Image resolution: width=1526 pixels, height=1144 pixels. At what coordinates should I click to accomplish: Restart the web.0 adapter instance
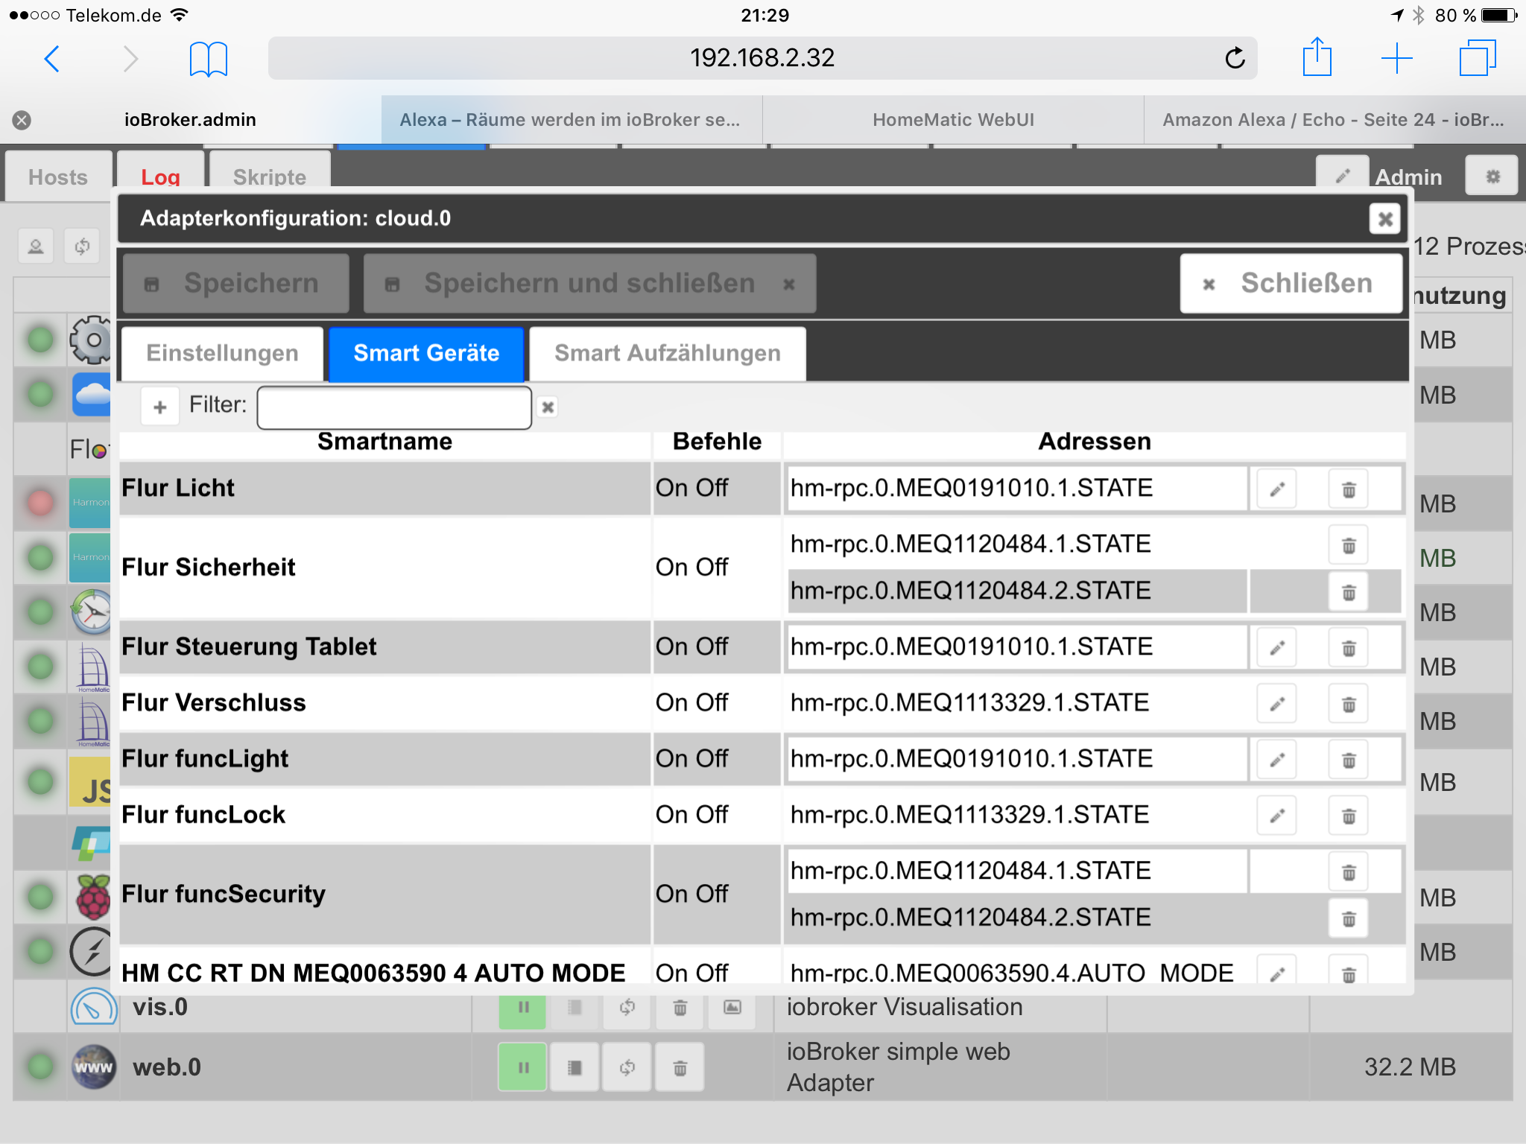[x=627, y=1068]
